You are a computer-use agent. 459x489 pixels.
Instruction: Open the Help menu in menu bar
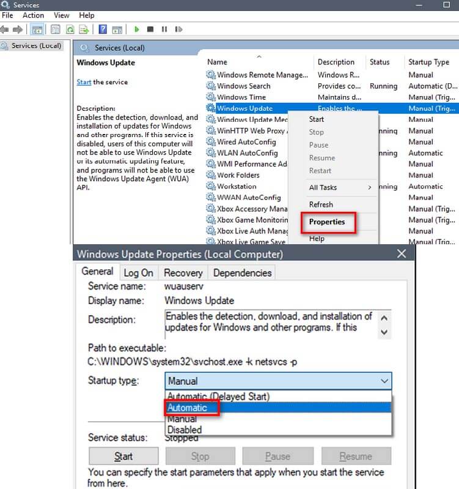(x=87, y=15)
